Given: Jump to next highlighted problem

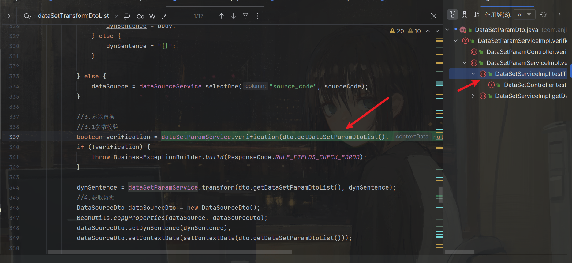Looking at the screenshot, I should (x=437, y=31).
